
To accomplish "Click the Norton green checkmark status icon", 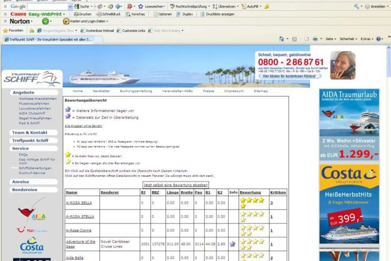I will click(45, 21).
